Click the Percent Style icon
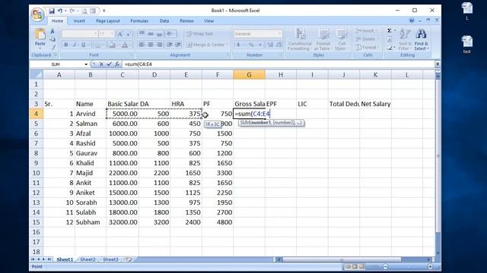This screenshot has width=487, height=273. tap(251, 45)
